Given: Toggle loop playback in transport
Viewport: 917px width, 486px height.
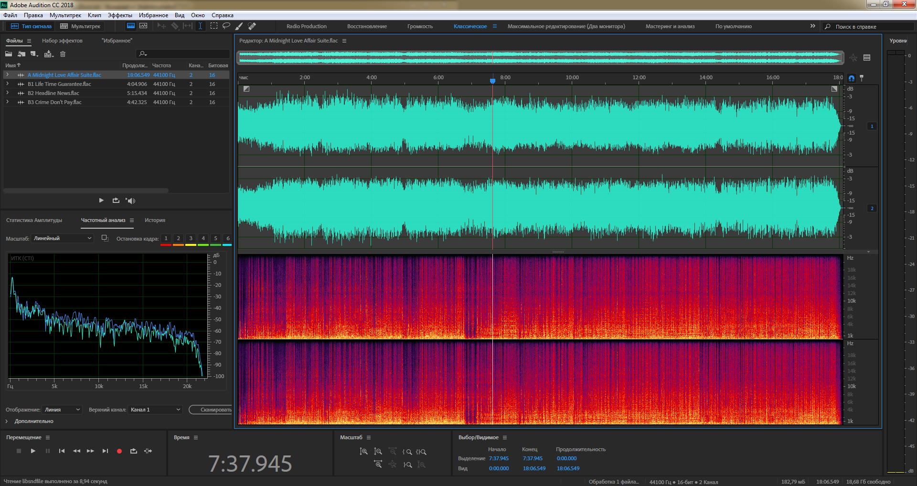Looking at the screenshot, I should click(x=134, y=451).
